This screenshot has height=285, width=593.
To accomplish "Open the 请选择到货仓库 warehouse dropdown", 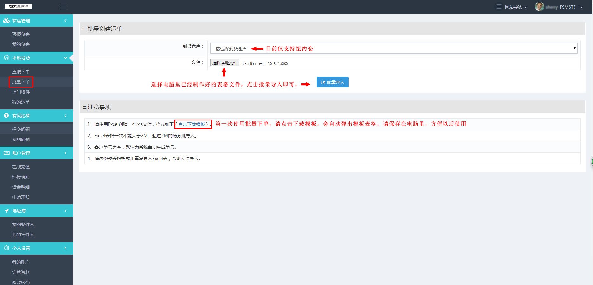I will point(394,49).
